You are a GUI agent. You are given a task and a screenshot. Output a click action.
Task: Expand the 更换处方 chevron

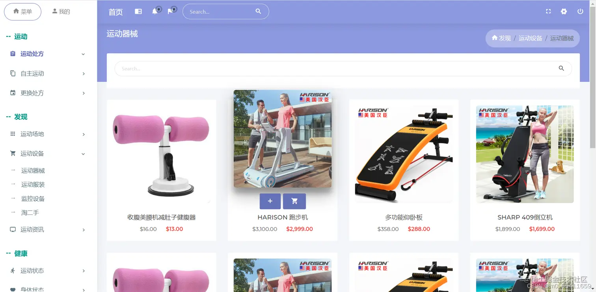pos(84,93)
